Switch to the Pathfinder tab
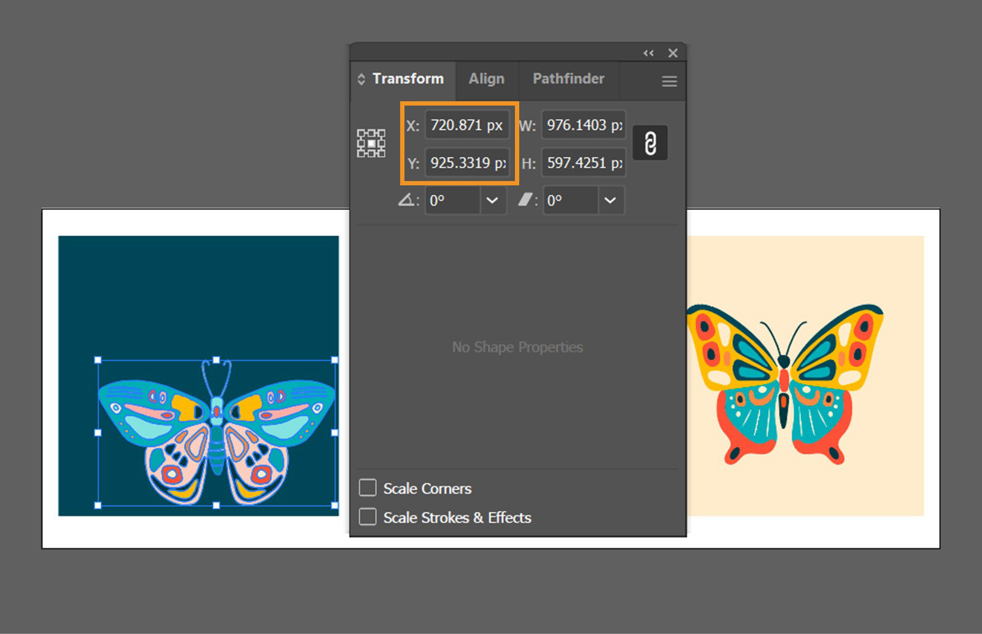Screen dimensions: 982x634 568,79
